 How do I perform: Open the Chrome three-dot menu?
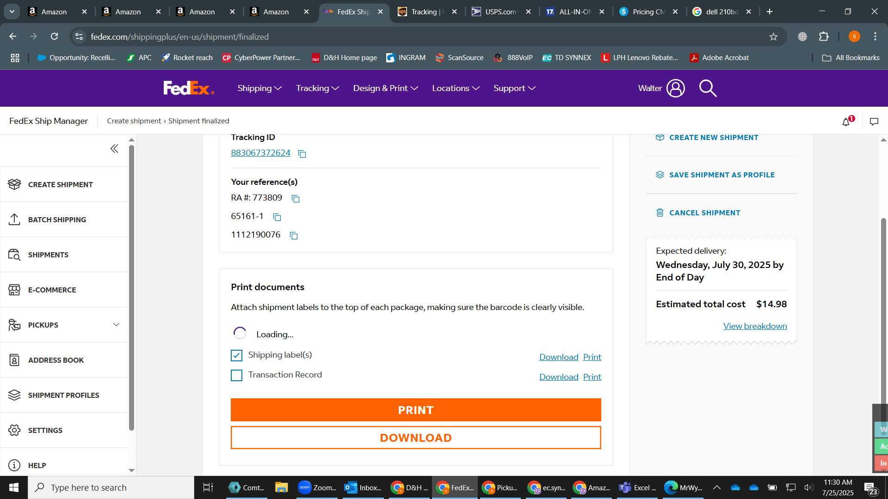pyautogui.click(x=875, y=37)
